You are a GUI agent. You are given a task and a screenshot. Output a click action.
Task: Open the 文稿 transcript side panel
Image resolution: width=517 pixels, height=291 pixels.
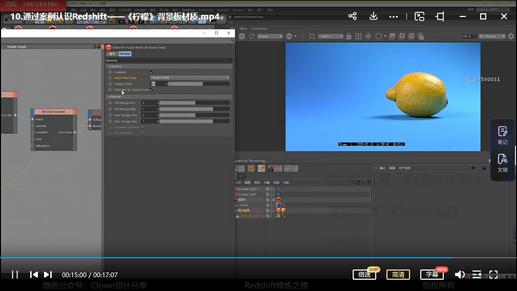[503, 163]
